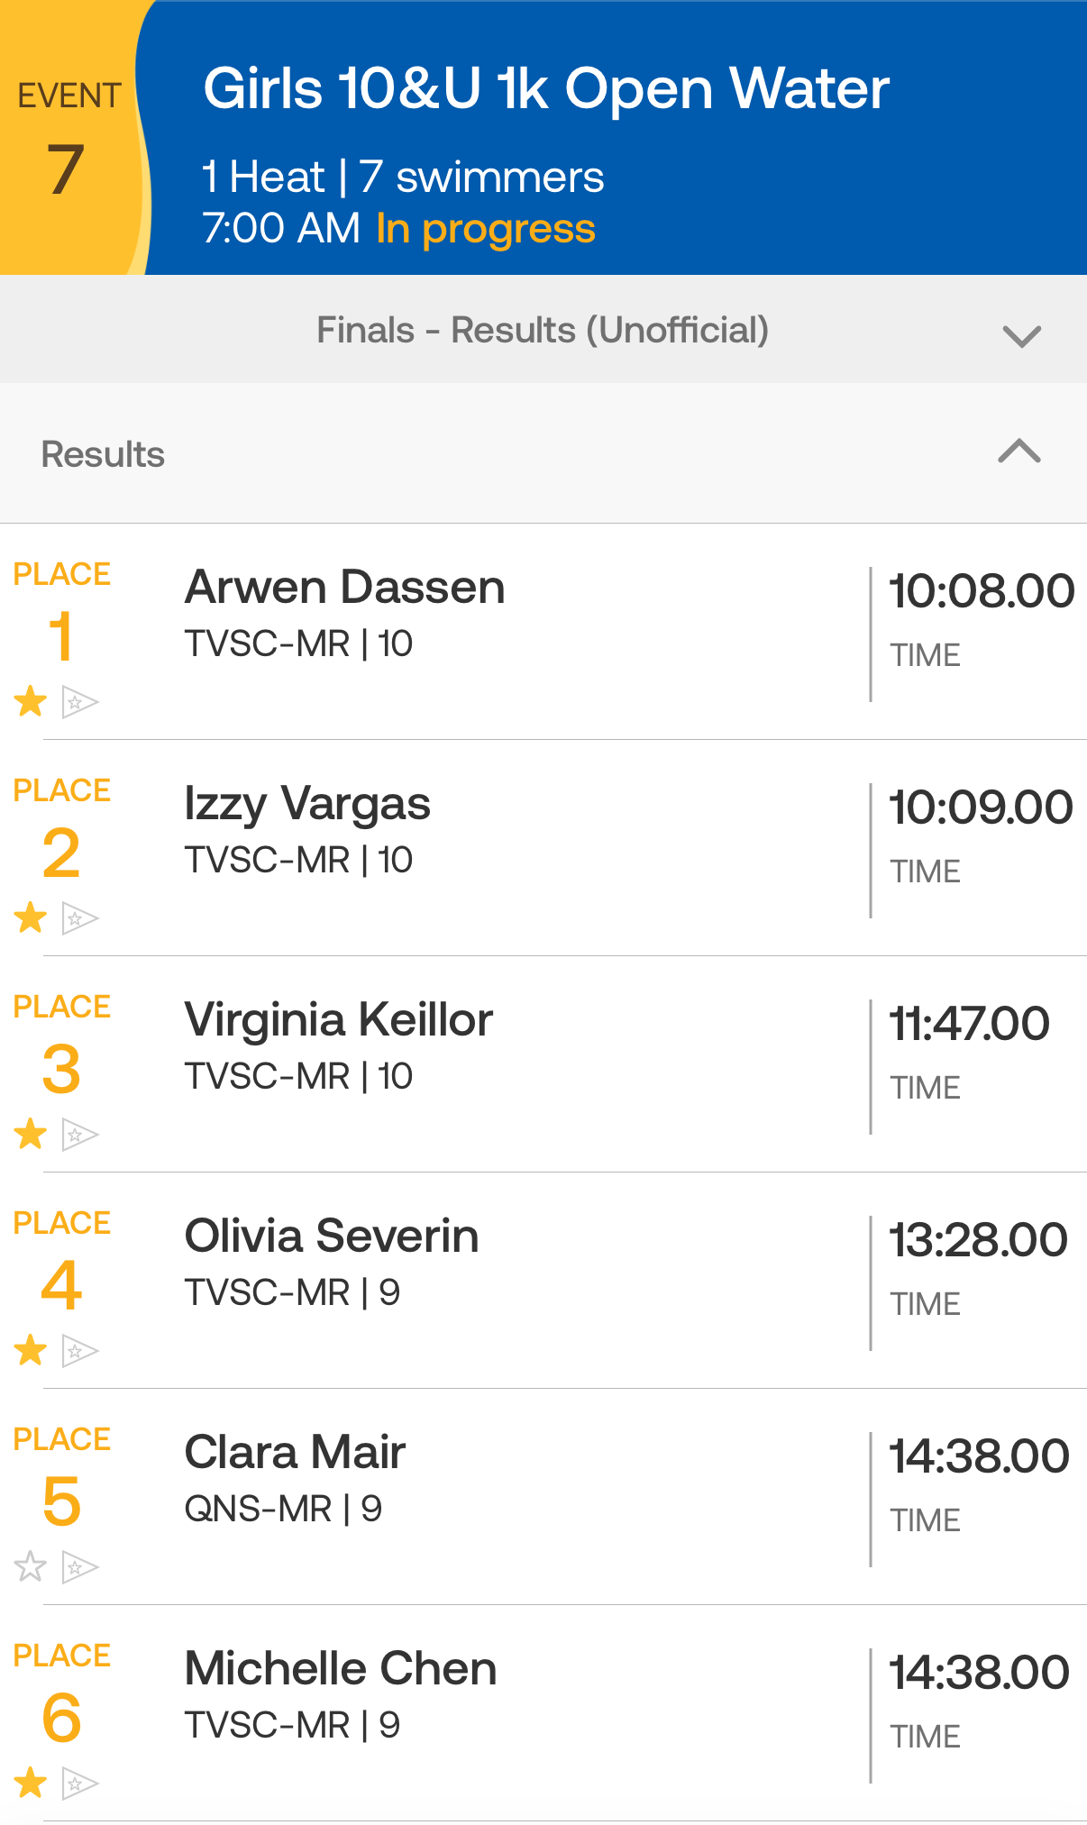Tap the pennant flag icon beside Clara Mair
The width and height of the screenshot is (1087, 1825).
click(79, 1567)
